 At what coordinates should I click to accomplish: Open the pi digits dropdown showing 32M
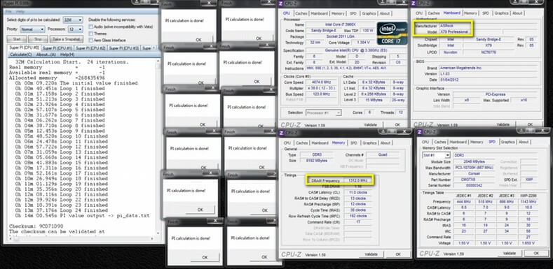(x=73, y=20)
